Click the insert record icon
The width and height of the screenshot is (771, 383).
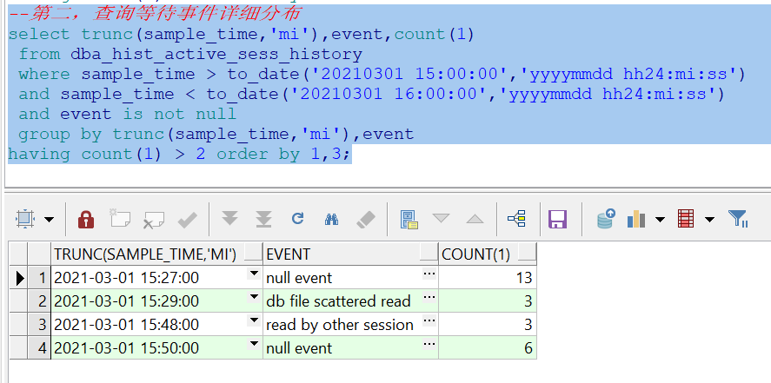(120, 219)
